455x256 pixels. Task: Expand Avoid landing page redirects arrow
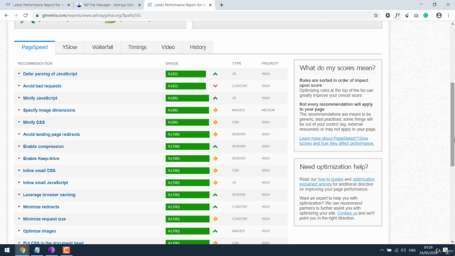(19, 134)
